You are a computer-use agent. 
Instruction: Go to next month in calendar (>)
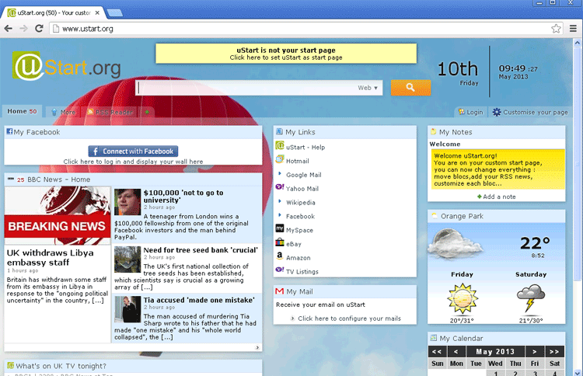tap(534, 351)
